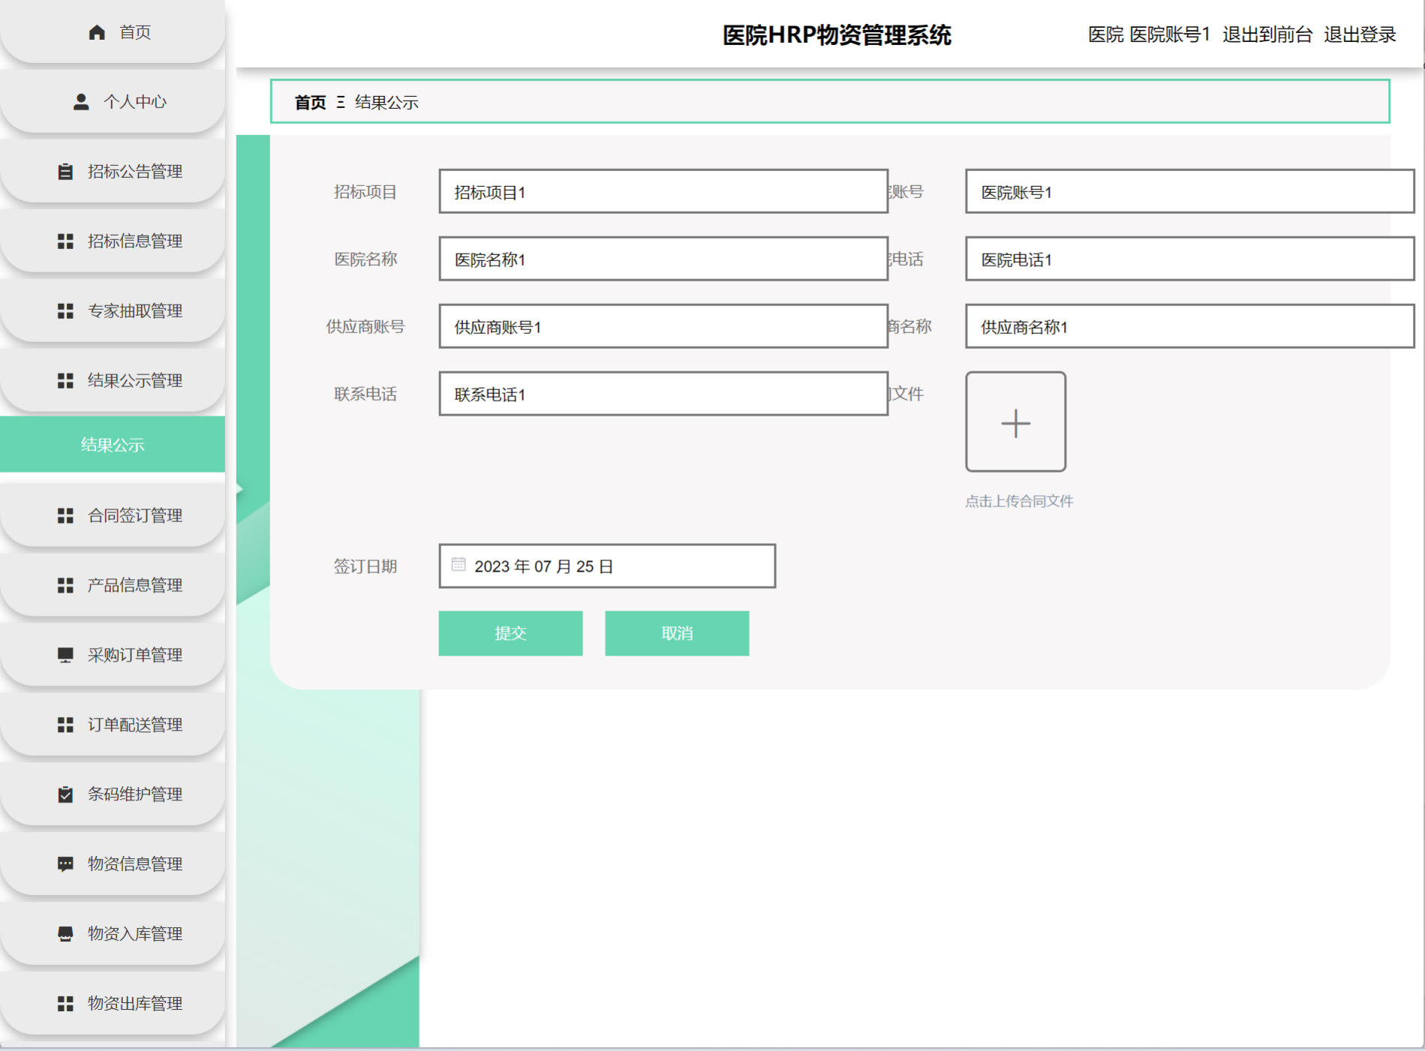Click the clipboard icon beside 招标公告管理
Image resolution: width=1425 pixels, height=1051 pixels.
65,172
